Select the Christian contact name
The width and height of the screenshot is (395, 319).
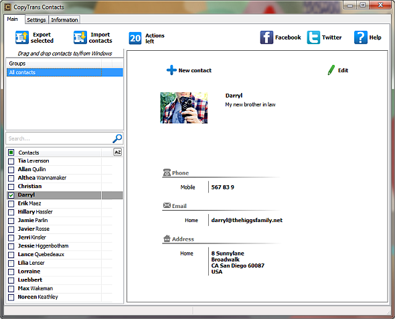point(29,187)
